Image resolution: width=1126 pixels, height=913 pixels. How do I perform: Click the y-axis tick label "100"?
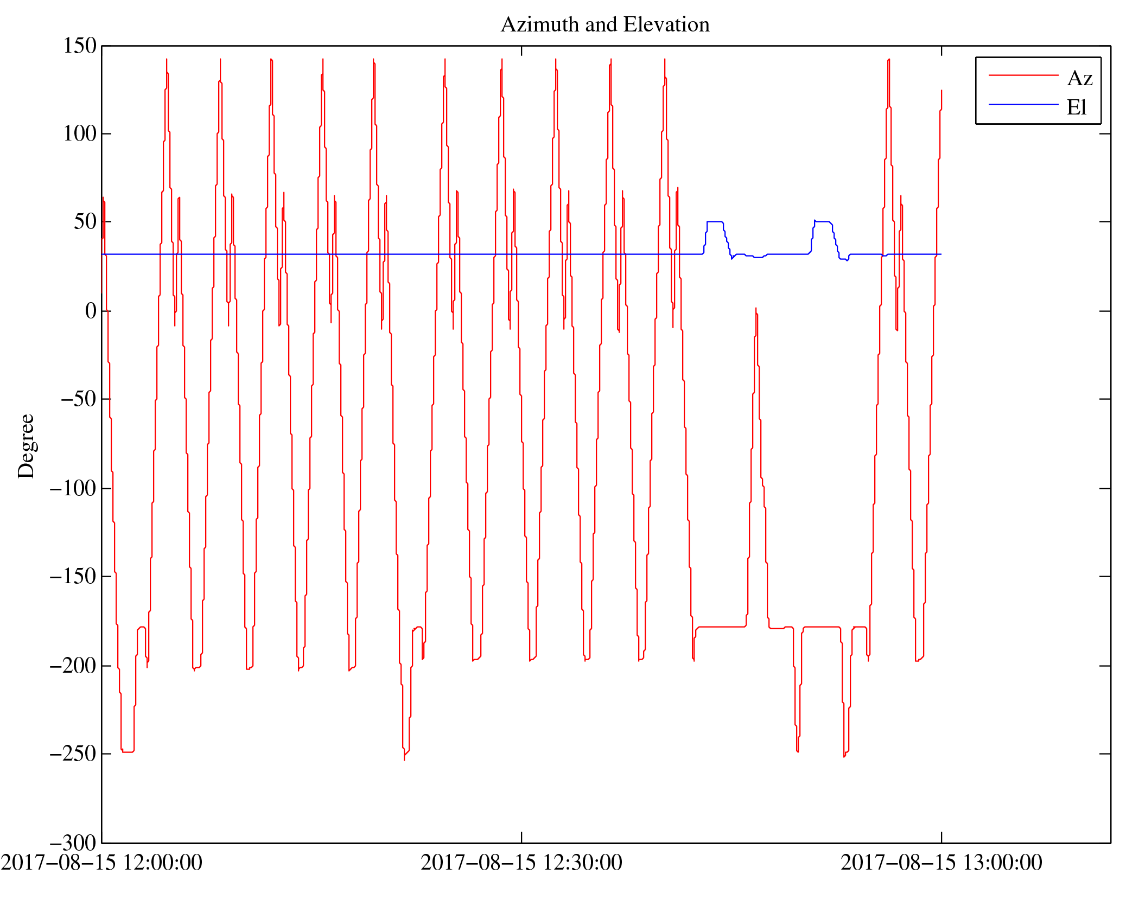80,133
